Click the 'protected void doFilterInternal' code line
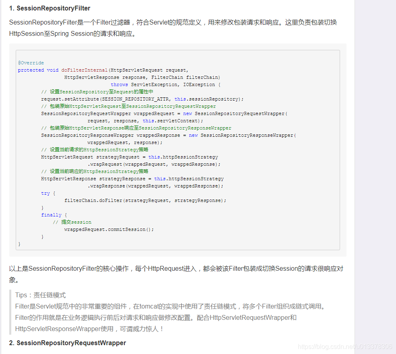The image size is (396, 354). [103, 70]
